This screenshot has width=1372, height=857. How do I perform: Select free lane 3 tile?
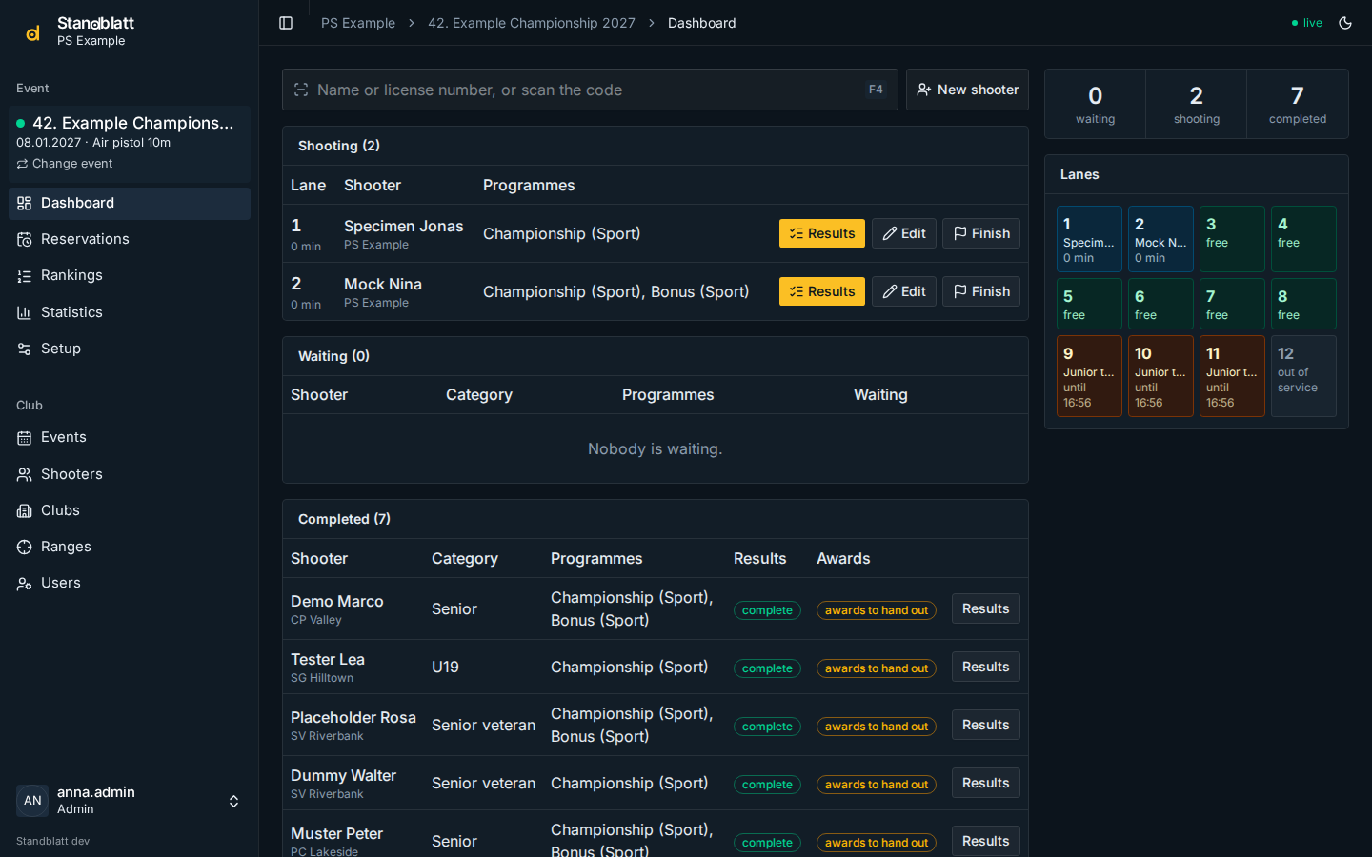[x=1232, y=239]
